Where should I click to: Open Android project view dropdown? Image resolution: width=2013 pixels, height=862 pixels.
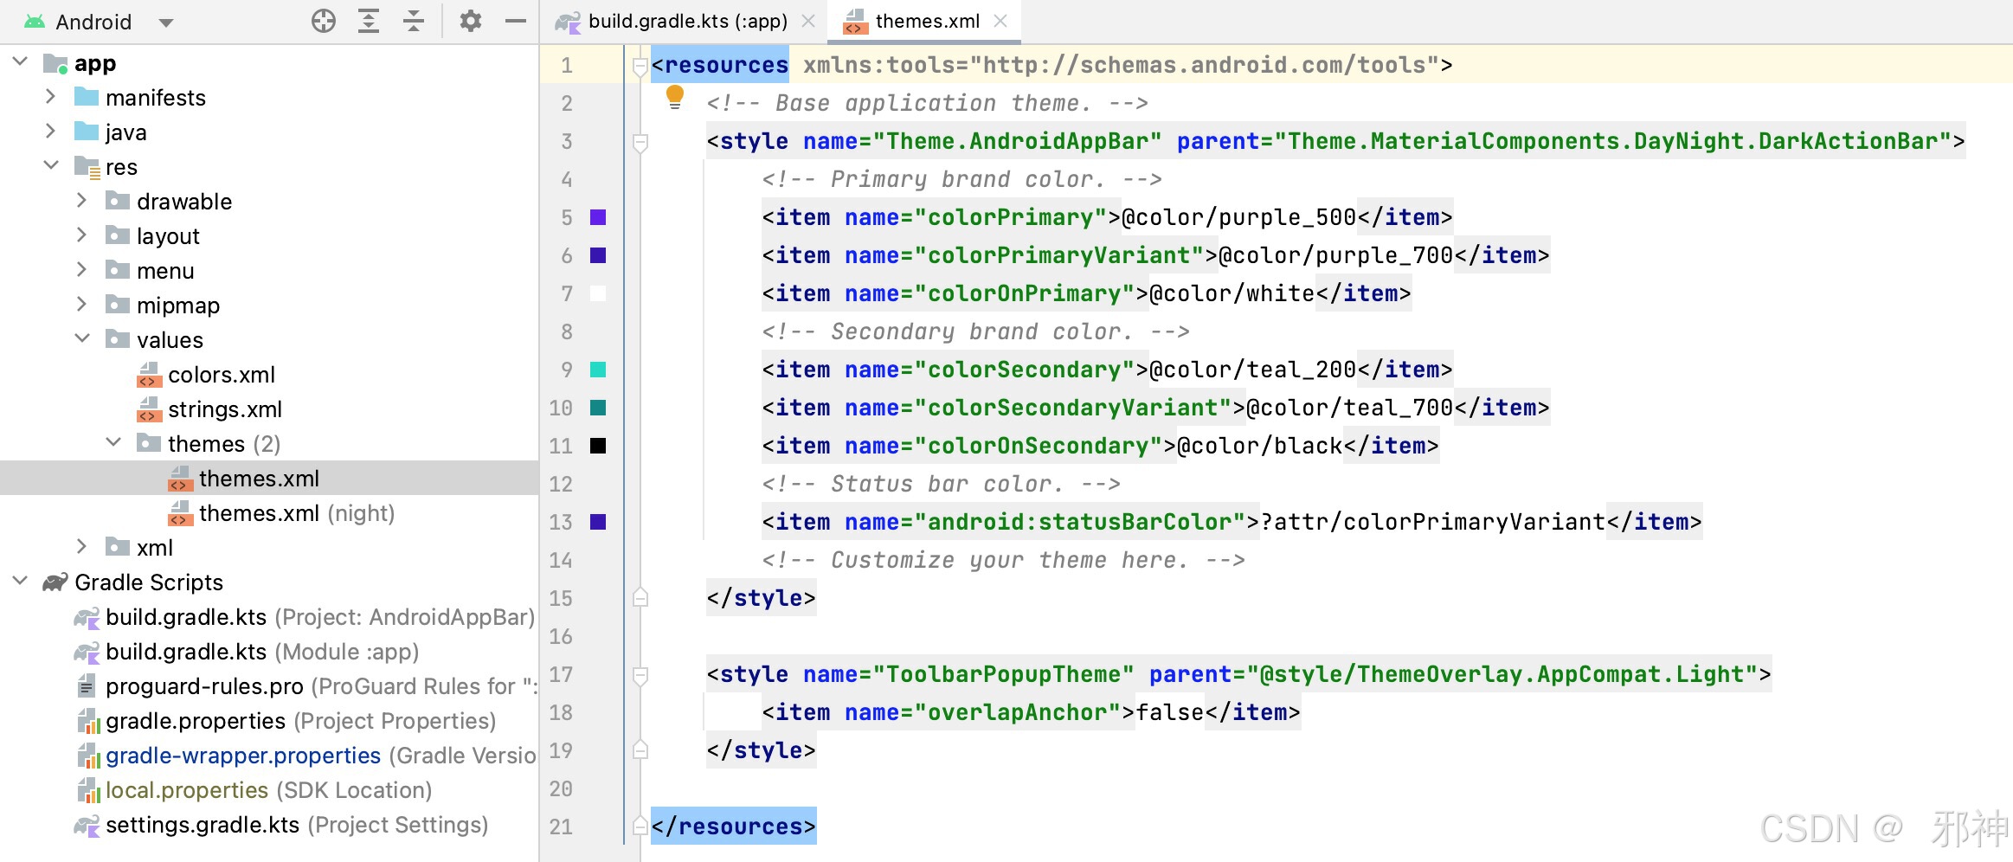pos(166,23)
